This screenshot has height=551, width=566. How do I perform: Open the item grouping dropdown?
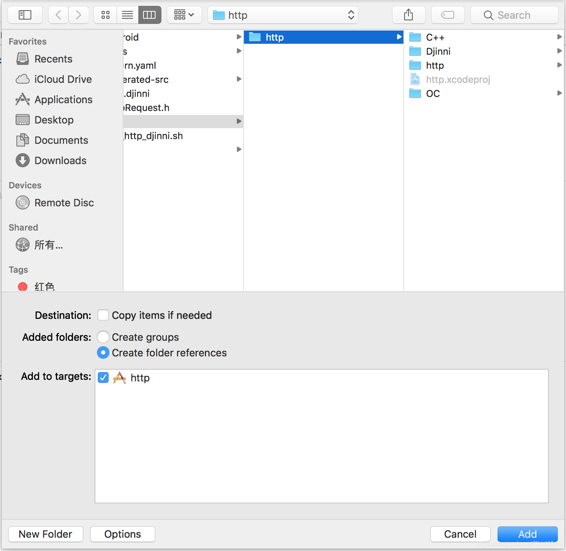tap(184, 15)
